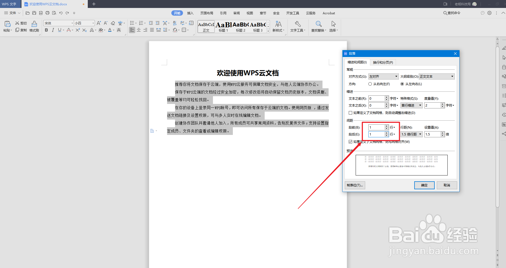Open 对齐方式 alignment dropdown
The width and height of the screenshot is (506, 268).
[x=383, y=77]
